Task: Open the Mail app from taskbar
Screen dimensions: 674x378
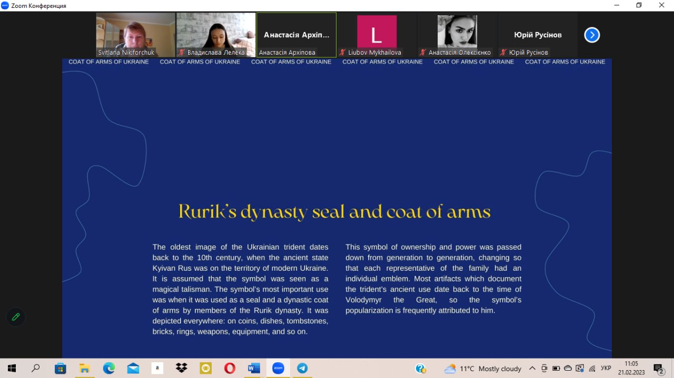Action: [x=133, y=369]
